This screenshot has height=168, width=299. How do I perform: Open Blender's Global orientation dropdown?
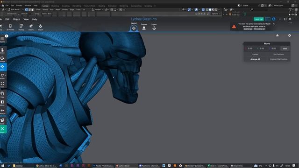97,9
